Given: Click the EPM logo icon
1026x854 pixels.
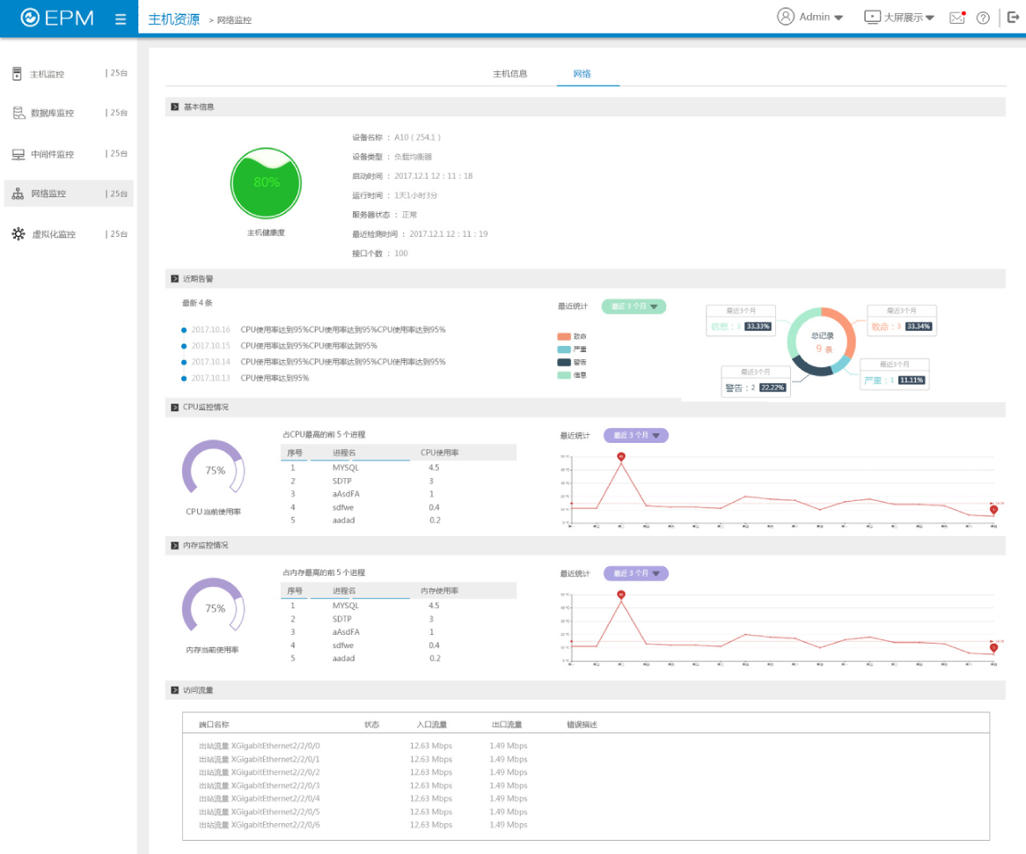Looking at the screenshot, I should 30,18.
